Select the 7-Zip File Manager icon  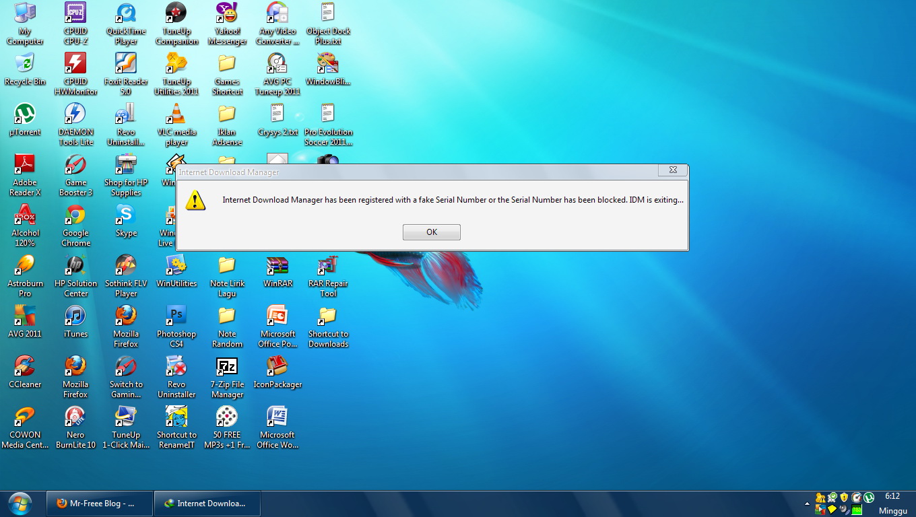(227, 377)
